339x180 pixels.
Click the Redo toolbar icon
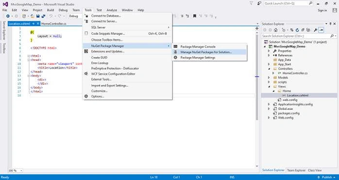point(59,16)
